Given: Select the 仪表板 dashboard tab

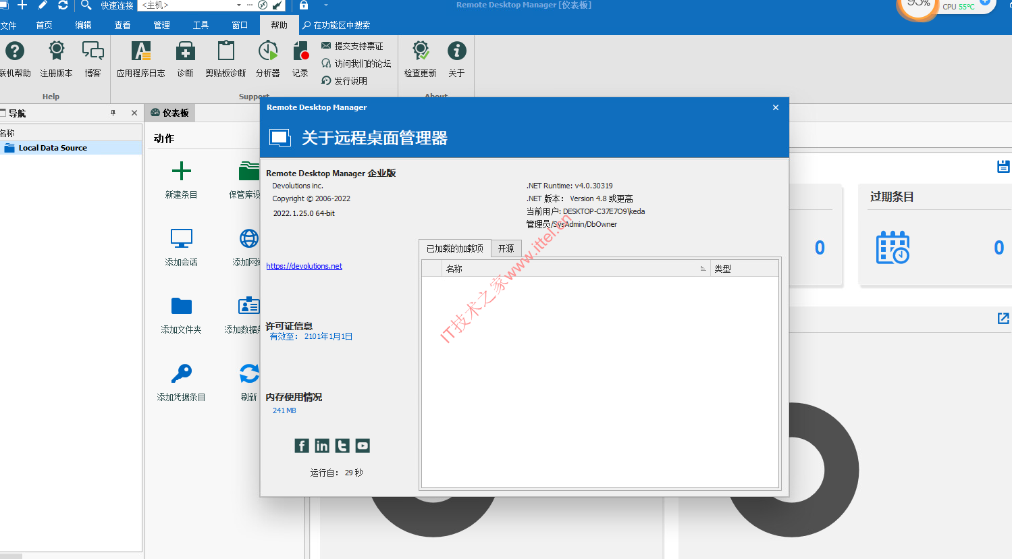Looking at the screenshot, I should (x=170, y=113).
